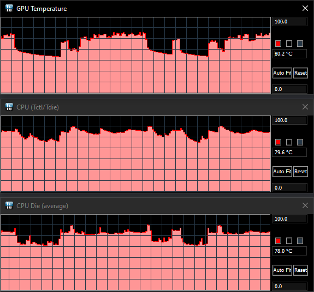This screenshot has height=292, width=314.
Task: Click Reset in the GPU Temperature graph
Action: 300,73
